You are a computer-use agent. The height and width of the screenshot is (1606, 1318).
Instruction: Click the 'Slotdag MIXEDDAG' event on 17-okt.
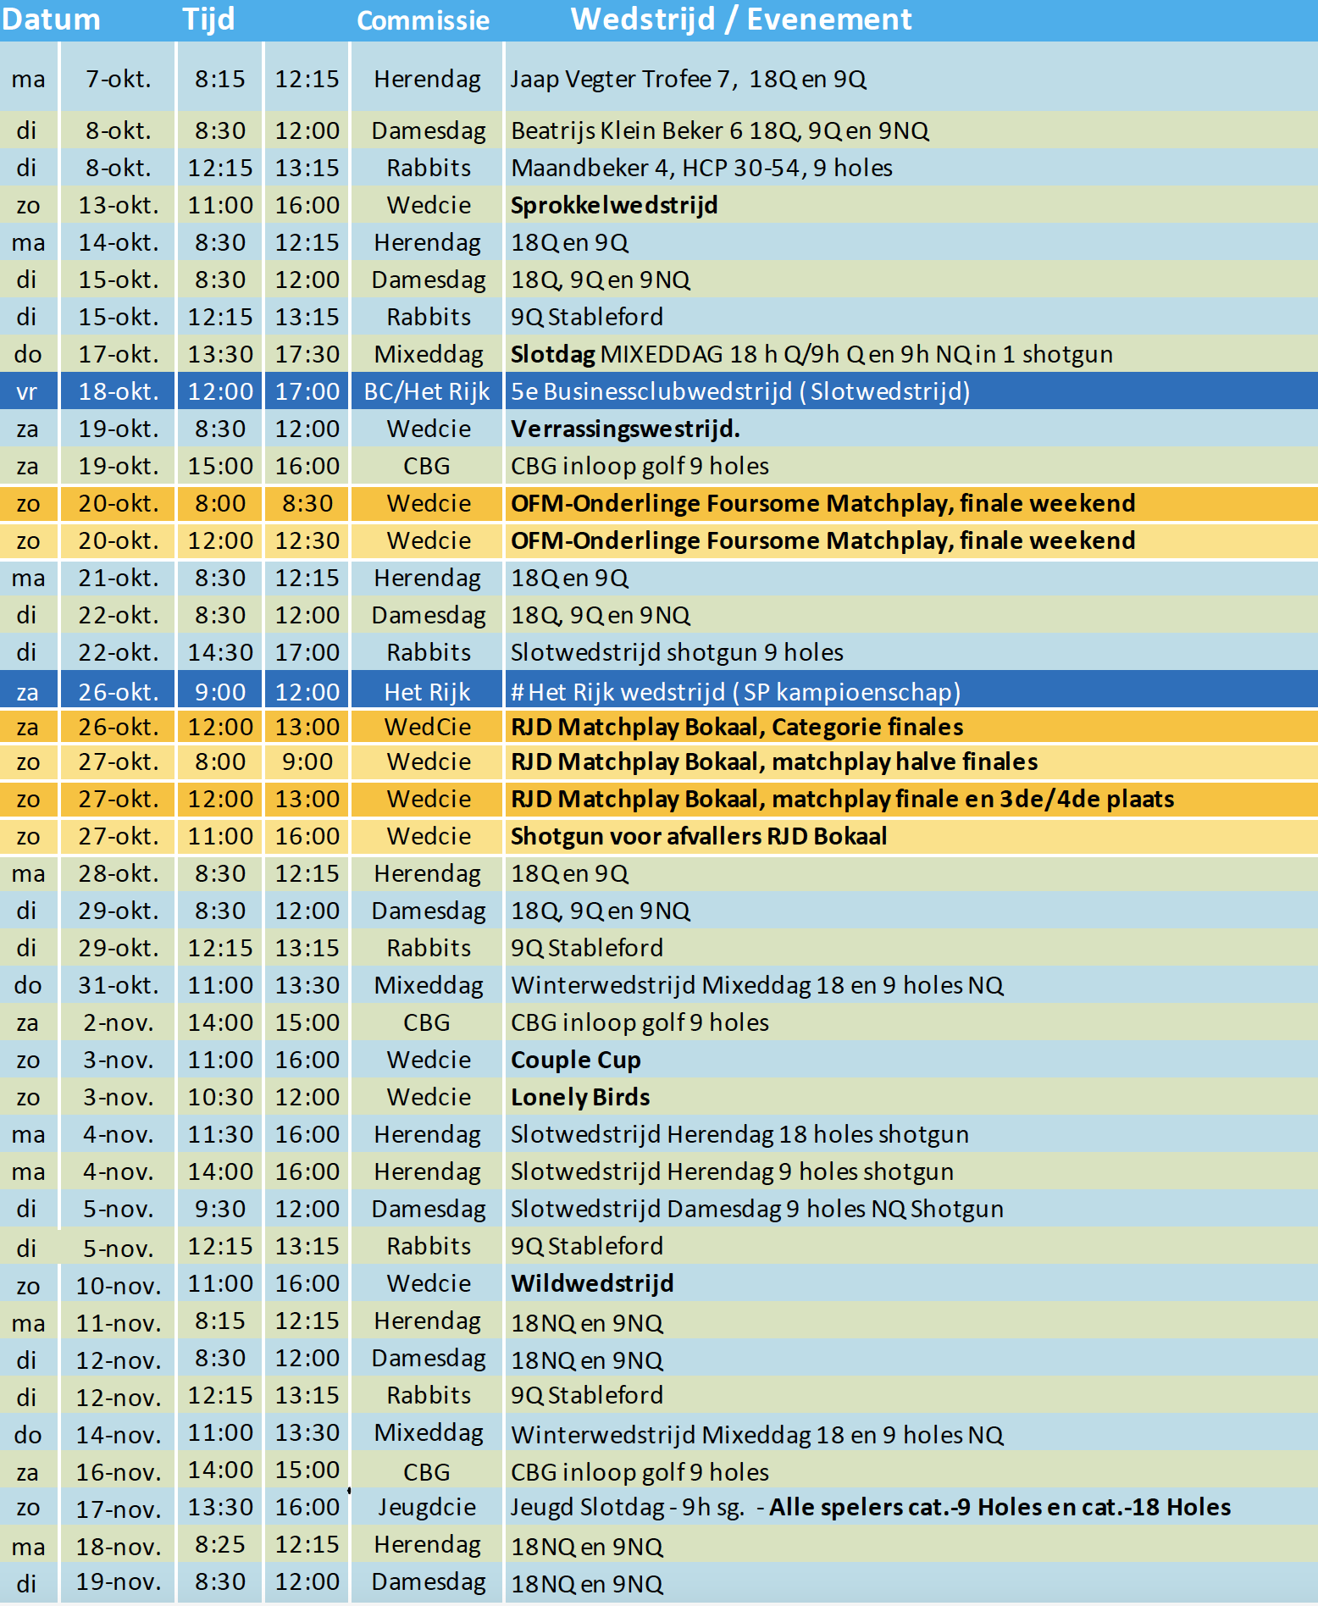811,354
